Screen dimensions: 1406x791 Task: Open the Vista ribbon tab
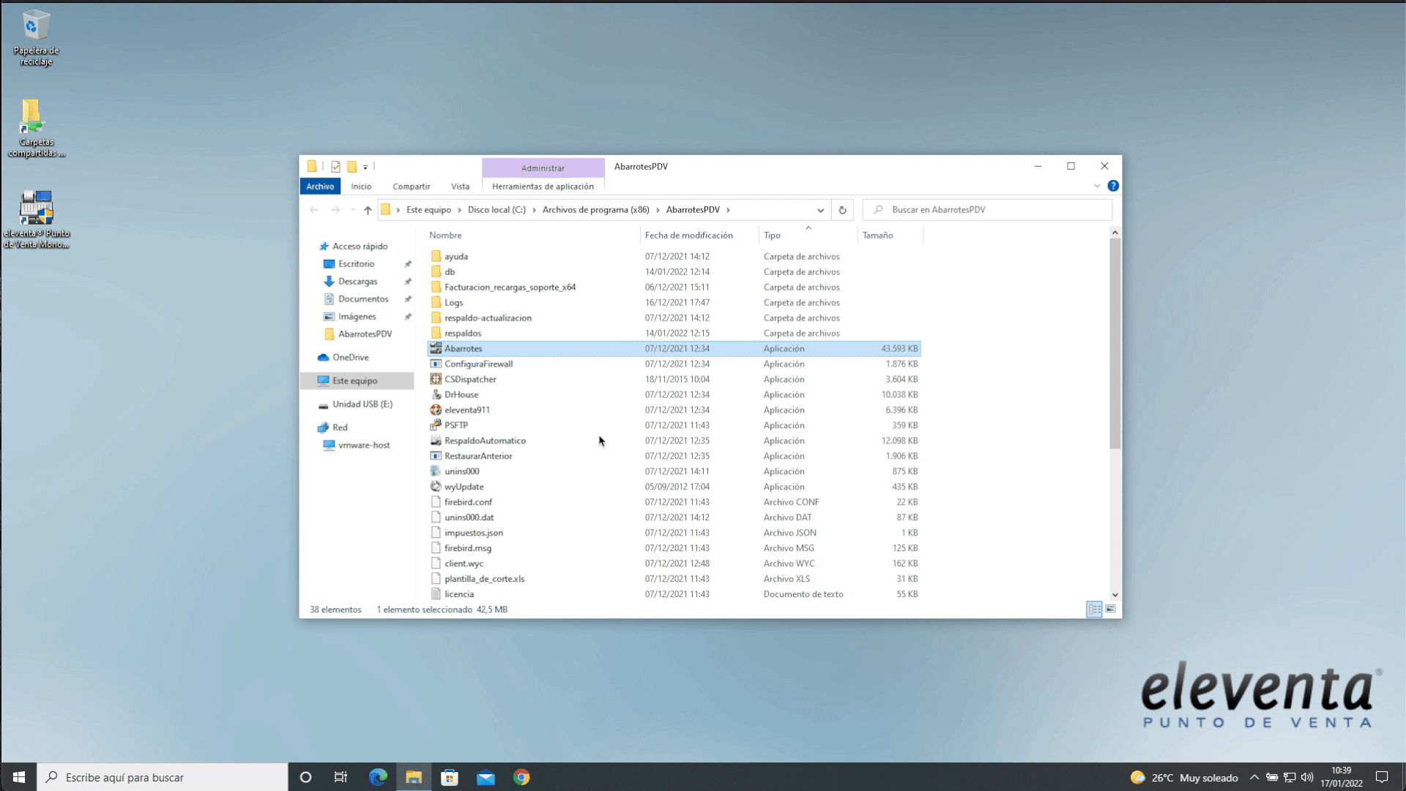tap(460, 187)
